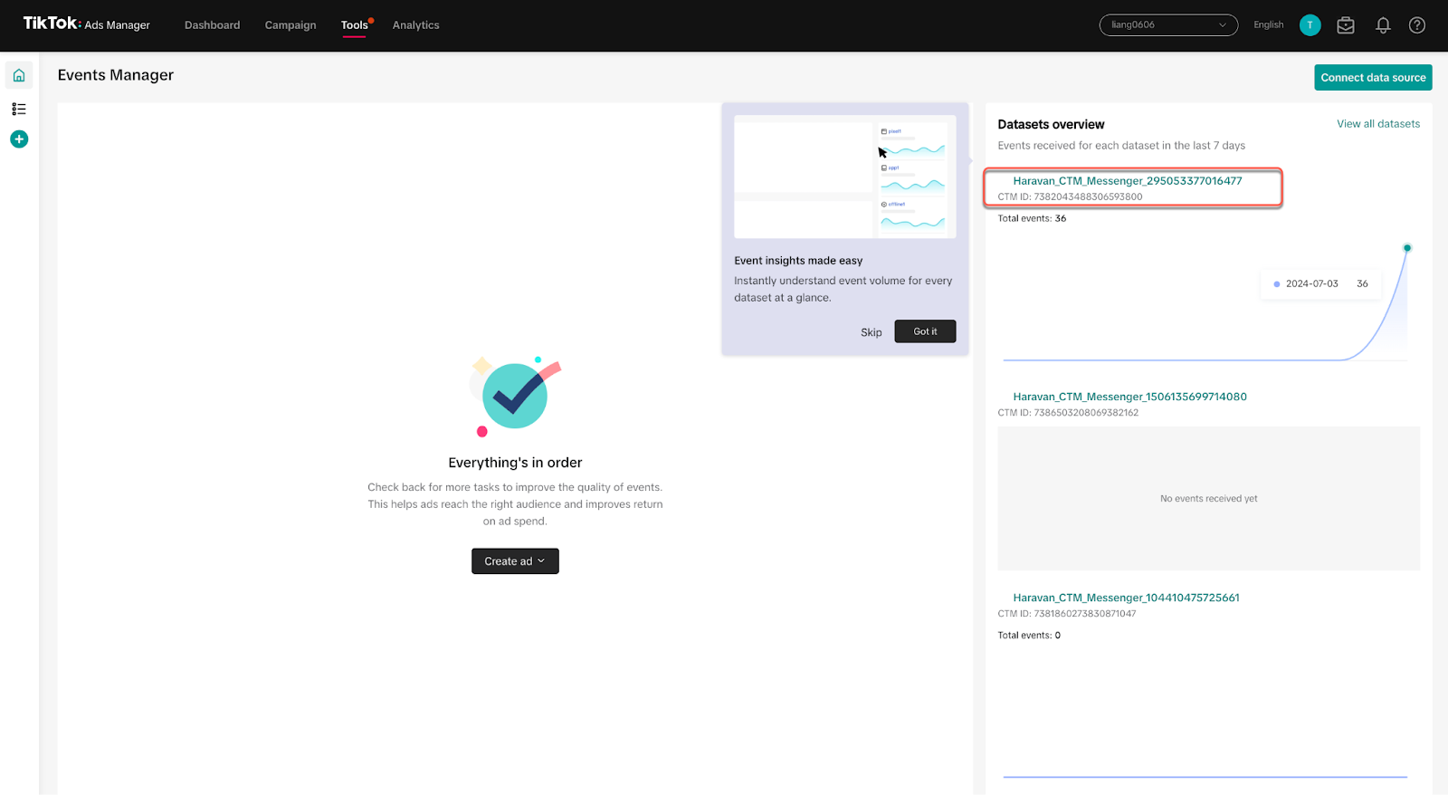Open the home icon in left sidebar
The image size is (1448, 795).
click(x=19, y=75)
